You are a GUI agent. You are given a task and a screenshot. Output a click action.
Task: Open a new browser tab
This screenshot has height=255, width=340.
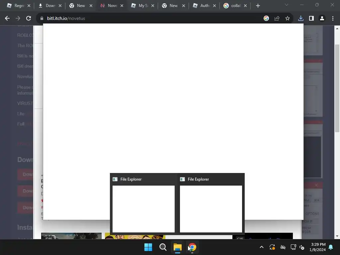coord(258,6)
